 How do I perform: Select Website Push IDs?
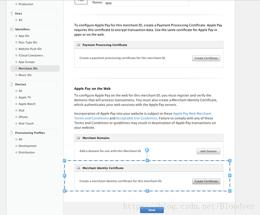(x=30, y=49)
